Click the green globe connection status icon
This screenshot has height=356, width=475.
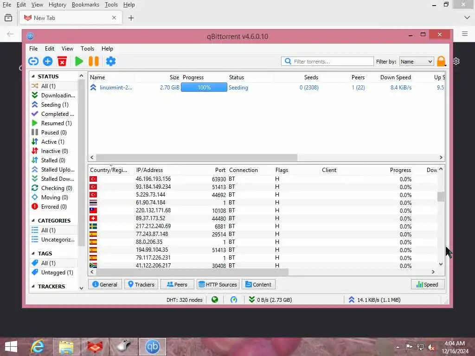click(x=215, y=300)
